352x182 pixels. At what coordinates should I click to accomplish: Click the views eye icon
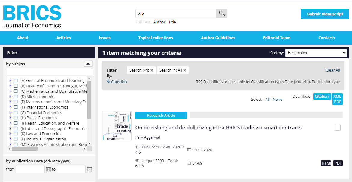pos(137,161)
